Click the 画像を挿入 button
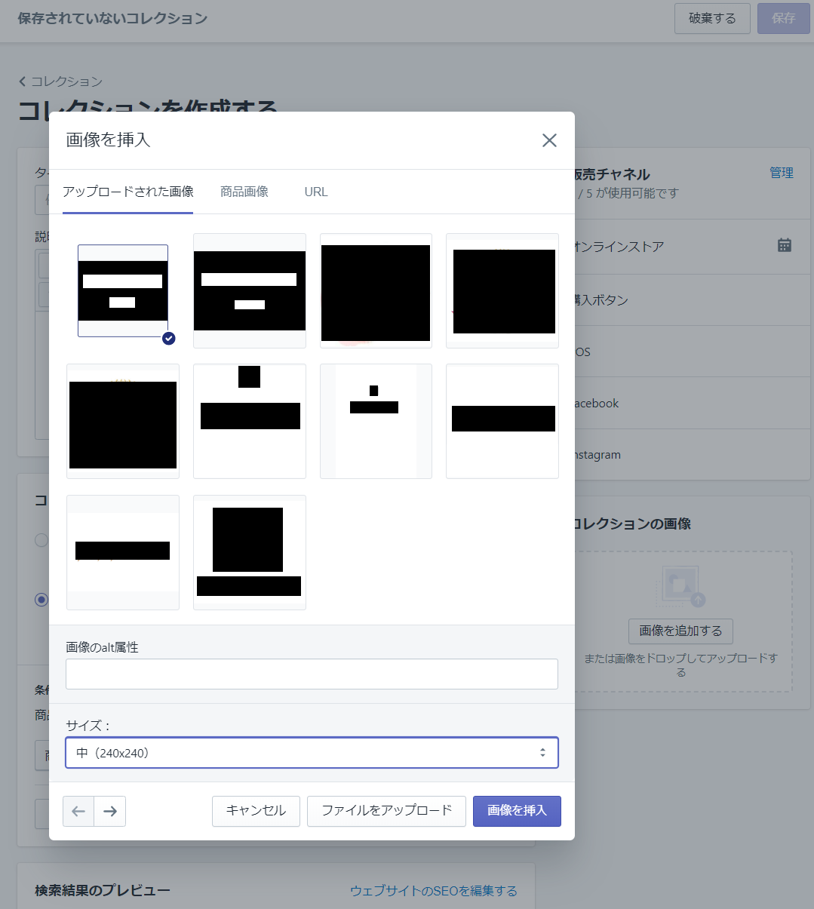814x909 pixels. point(517,811)
